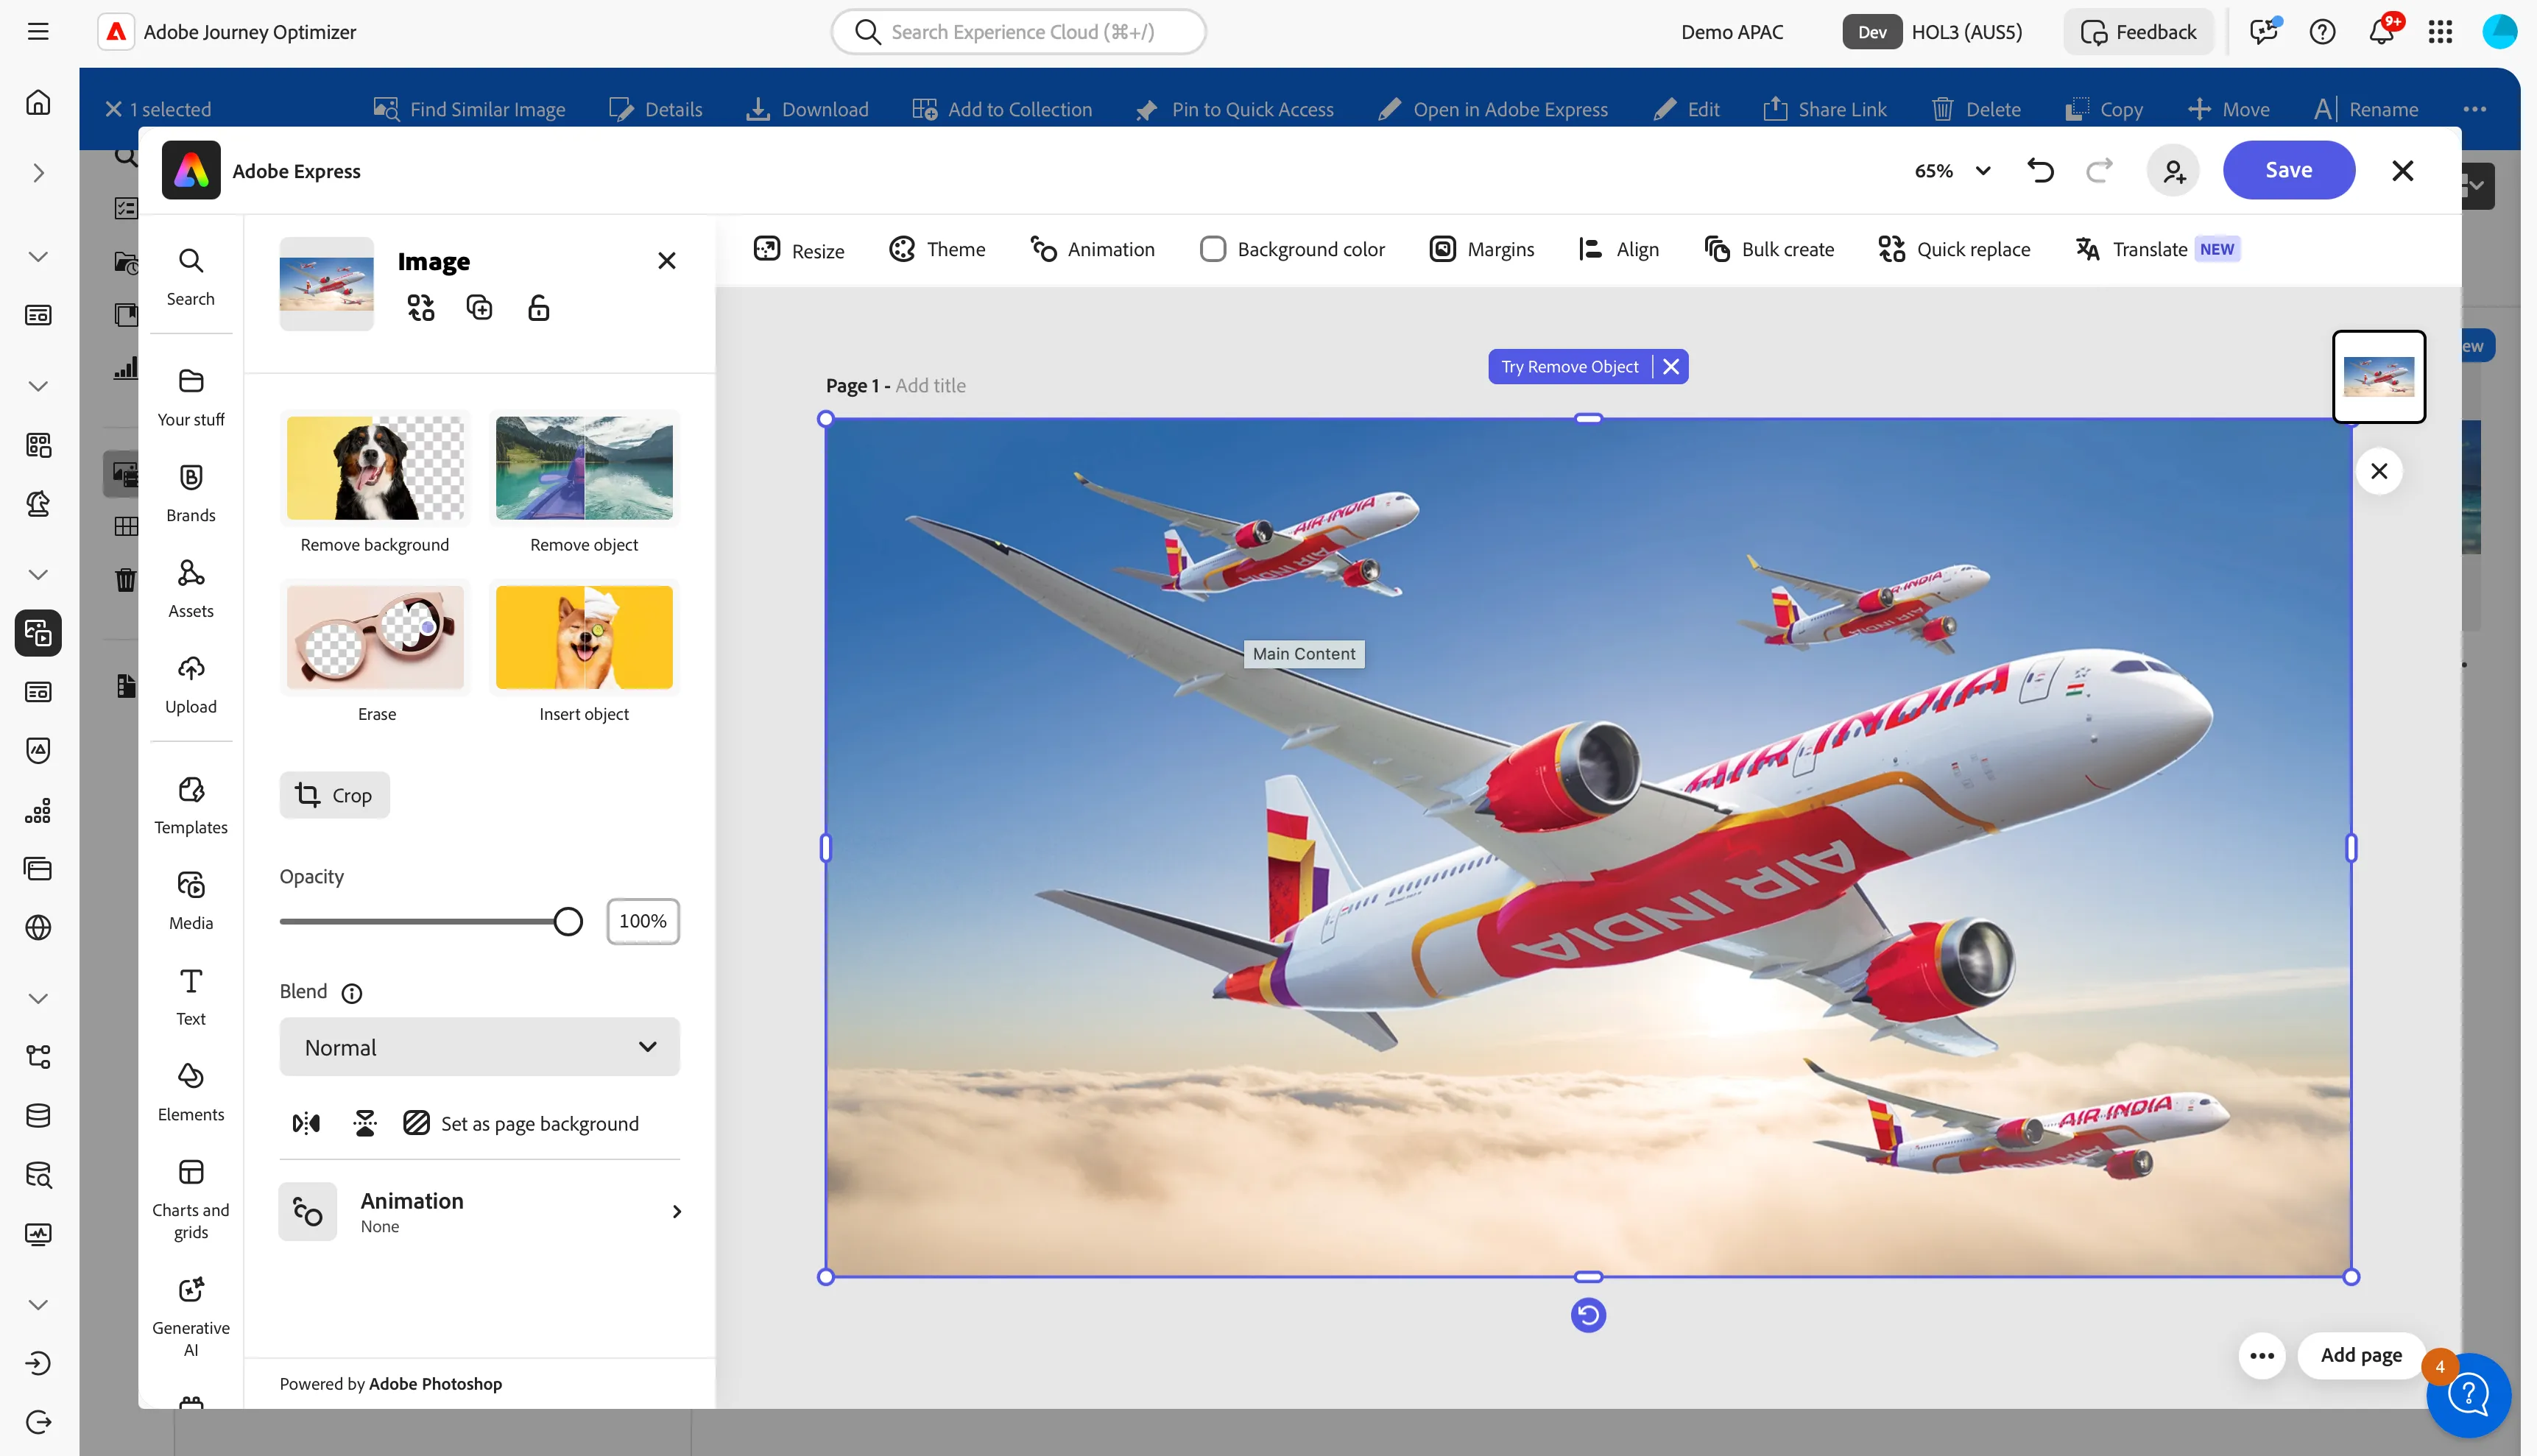The image size is (2537, 1456).
Task: Click Try Remove Object button
Action: [x=1570, y=367]
